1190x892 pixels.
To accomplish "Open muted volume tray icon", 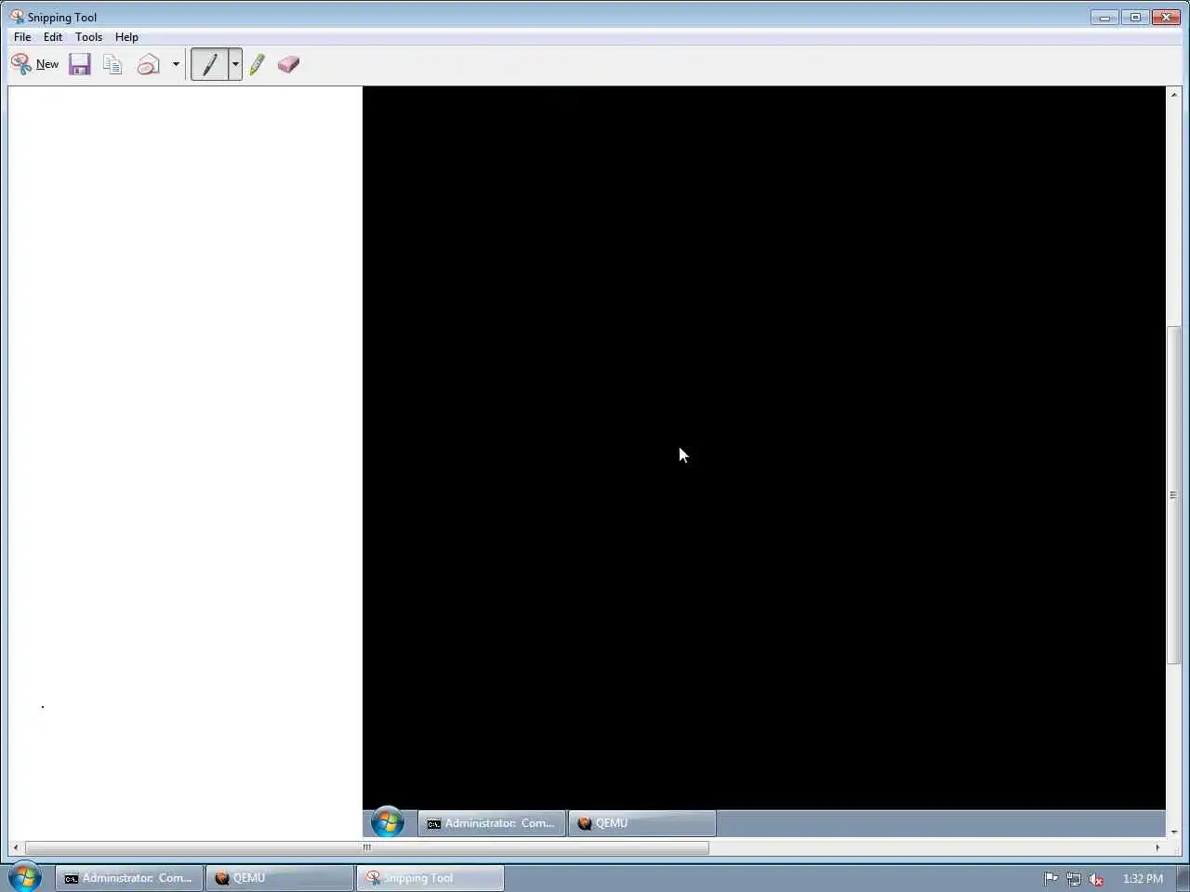I will coord(1097,878).
